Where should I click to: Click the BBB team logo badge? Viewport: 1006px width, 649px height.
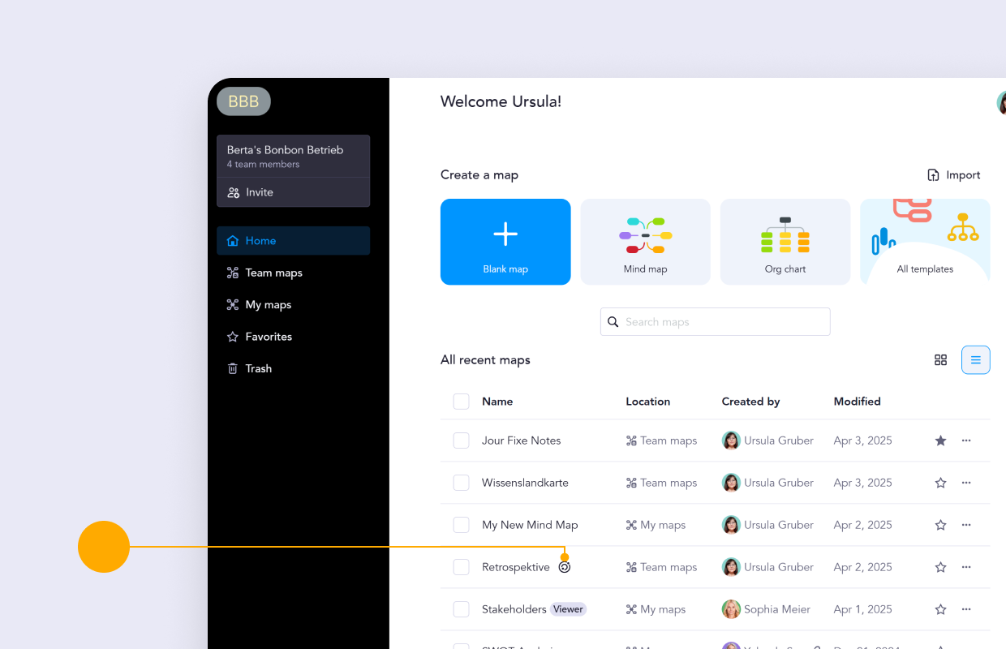tap(243, 101)
